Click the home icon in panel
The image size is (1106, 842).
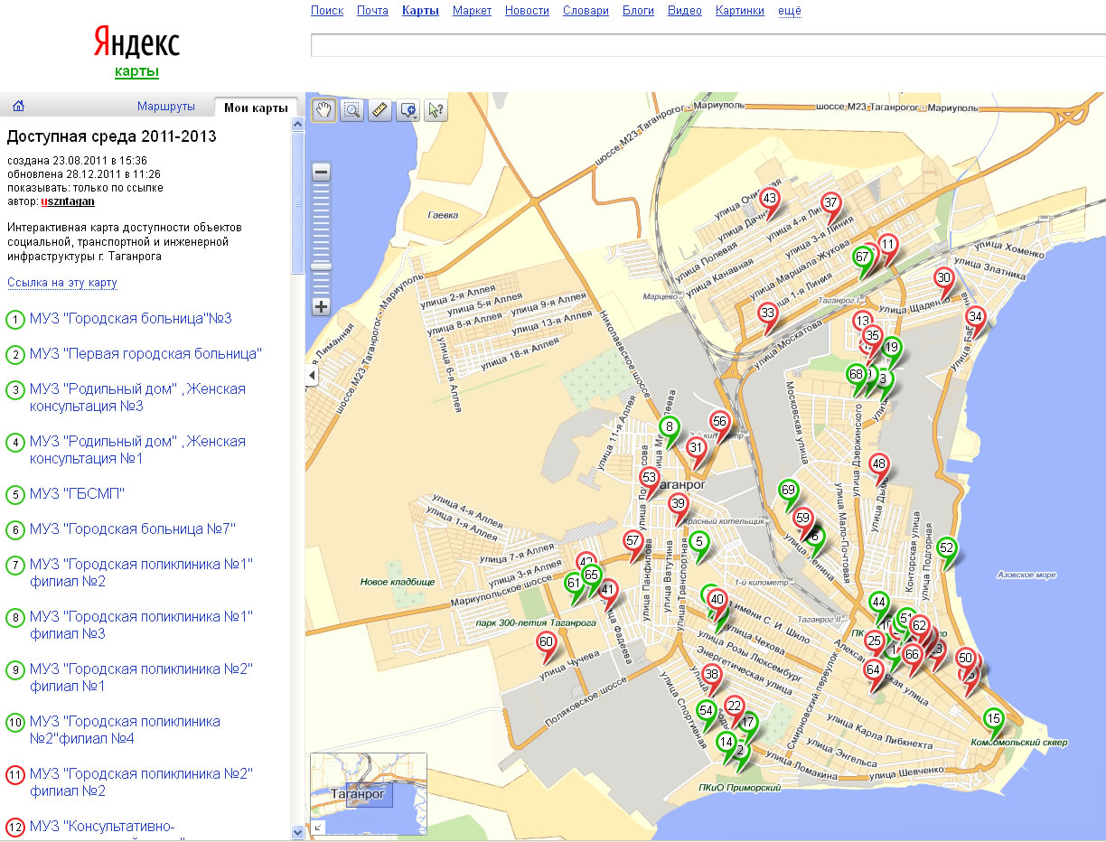click(18, 107)
